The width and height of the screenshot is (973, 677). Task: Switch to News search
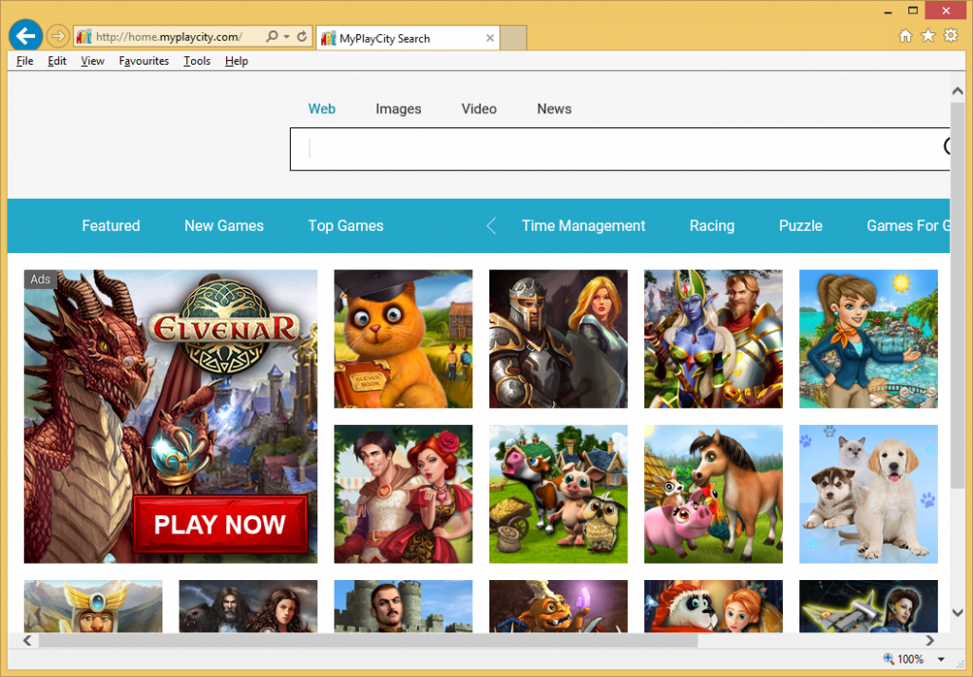[554, 108]
